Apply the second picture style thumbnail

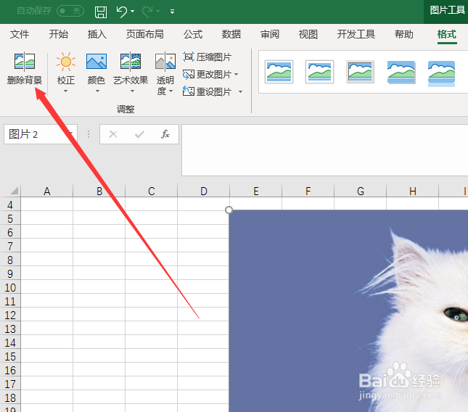click(319, 72)
